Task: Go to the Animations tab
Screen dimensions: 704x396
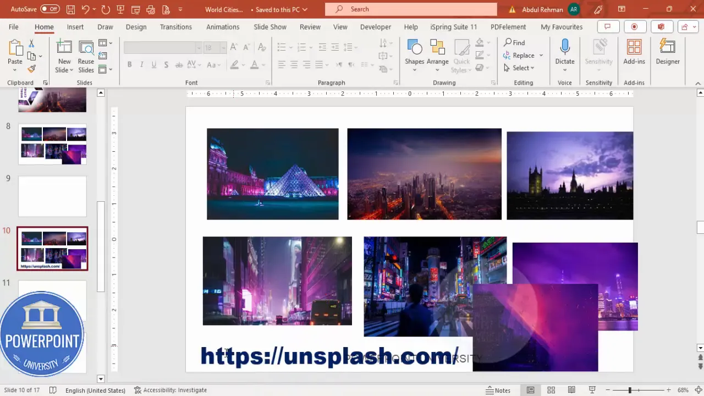Action: (x=223, y=26)
